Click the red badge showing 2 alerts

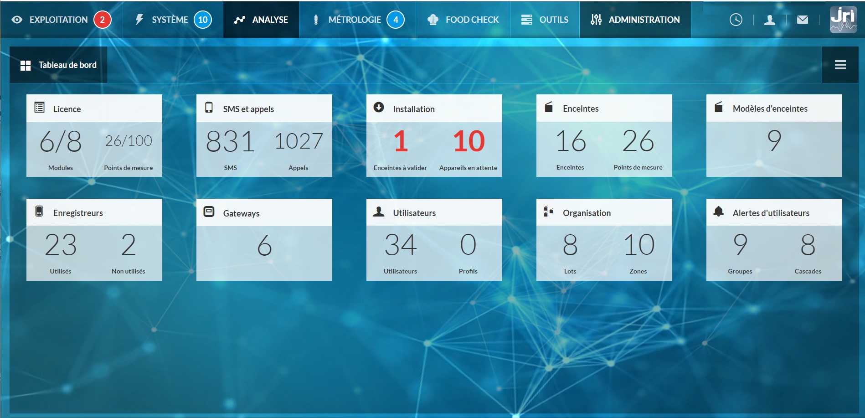pyautogui.click(x=103, y=20)
